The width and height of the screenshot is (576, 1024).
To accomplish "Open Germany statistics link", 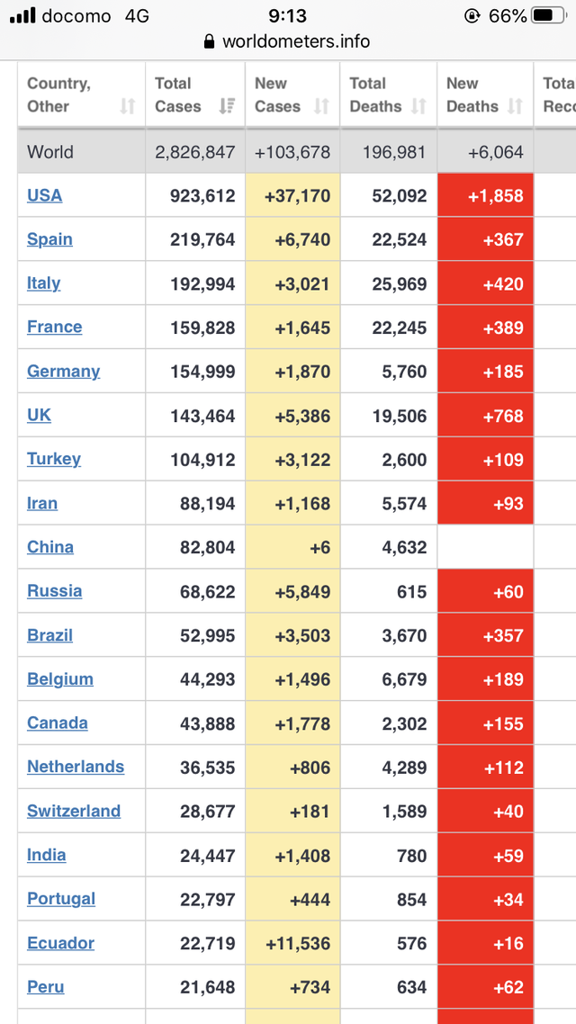I will (63, 371).
